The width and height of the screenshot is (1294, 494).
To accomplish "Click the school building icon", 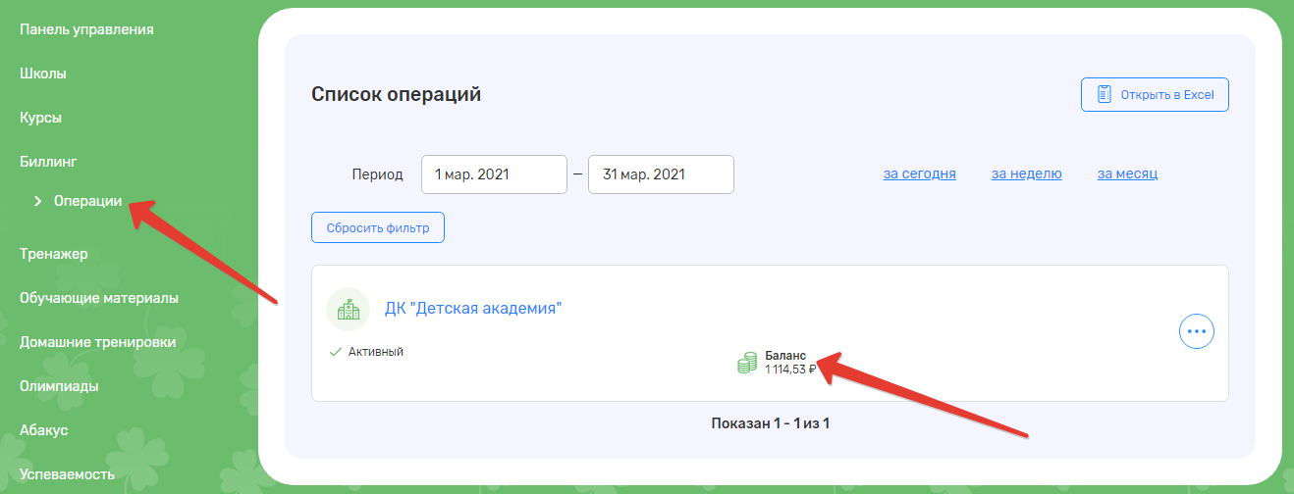I will (348, 310).
